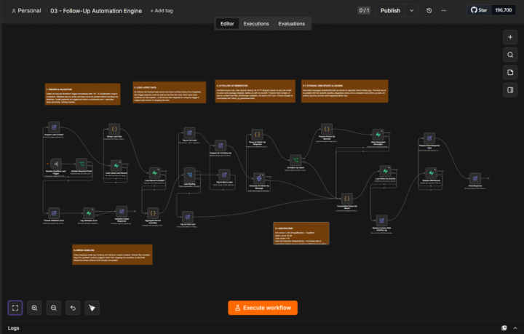Screen dimensions: 524x334
Task: Expand the Publish dropdown arrow
Action: (x=412, y=11)
